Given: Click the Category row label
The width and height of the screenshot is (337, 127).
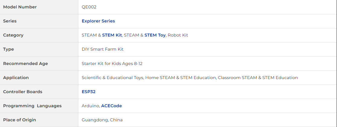Looking at the screenshot, I should (13, 35).
